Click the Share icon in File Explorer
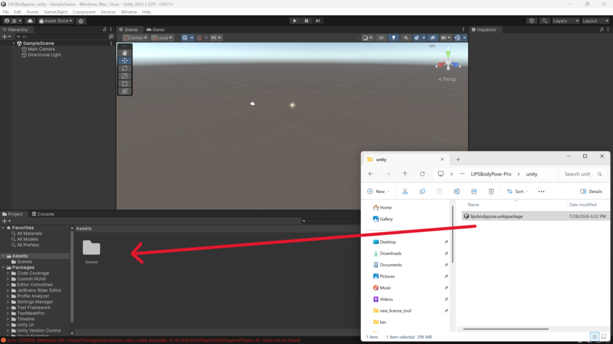 (474, 192)
